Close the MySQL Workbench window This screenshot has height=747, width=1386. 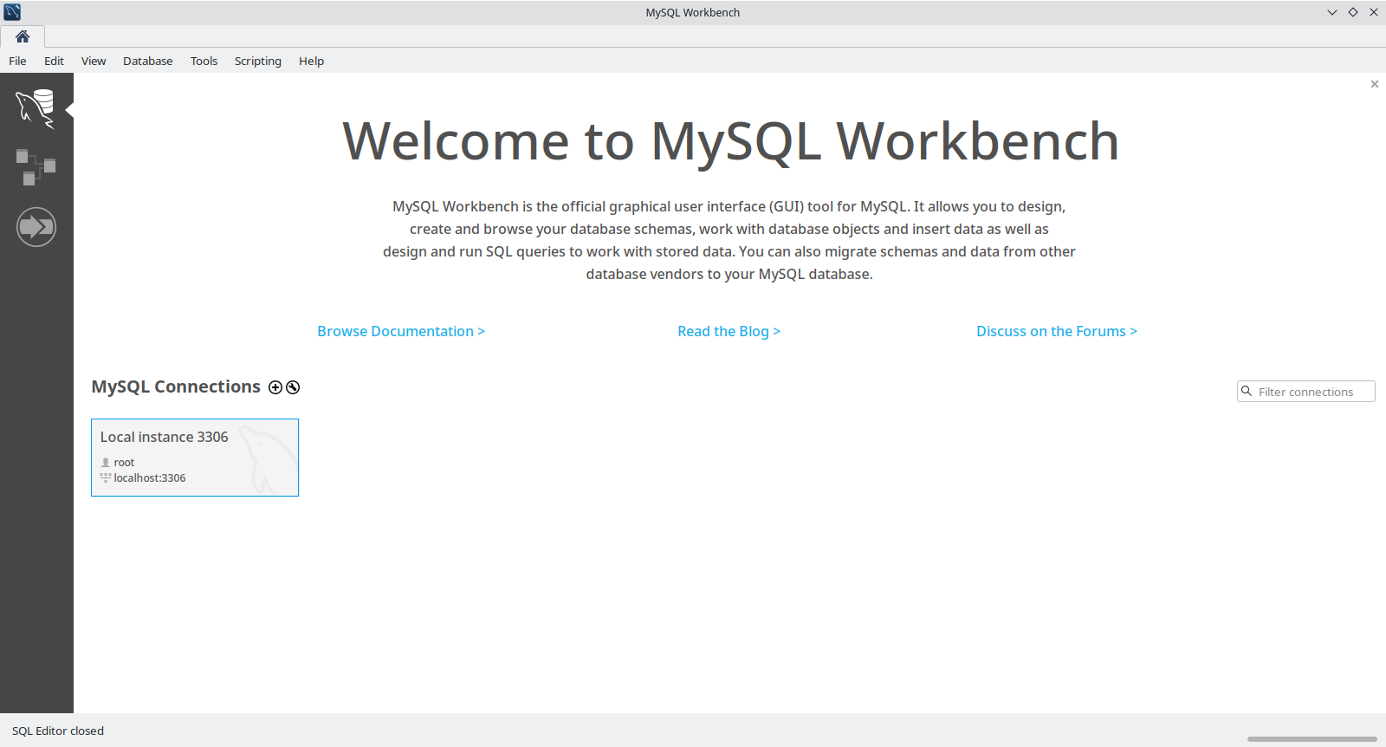1374,12
